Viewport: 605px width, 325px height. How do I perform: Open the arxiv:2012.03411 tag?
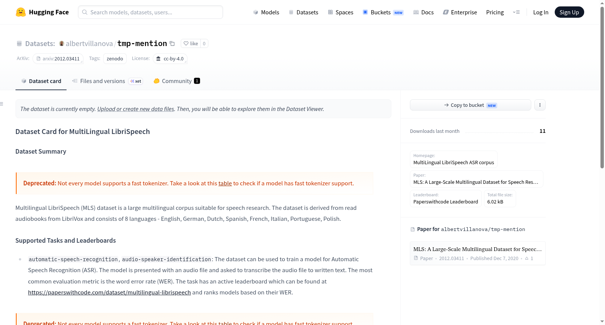click(58, 59)
